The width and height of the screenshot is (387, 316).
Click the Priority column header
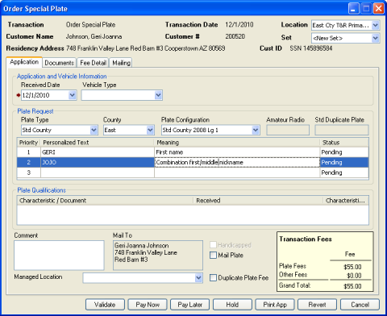(x=29, y=143)
